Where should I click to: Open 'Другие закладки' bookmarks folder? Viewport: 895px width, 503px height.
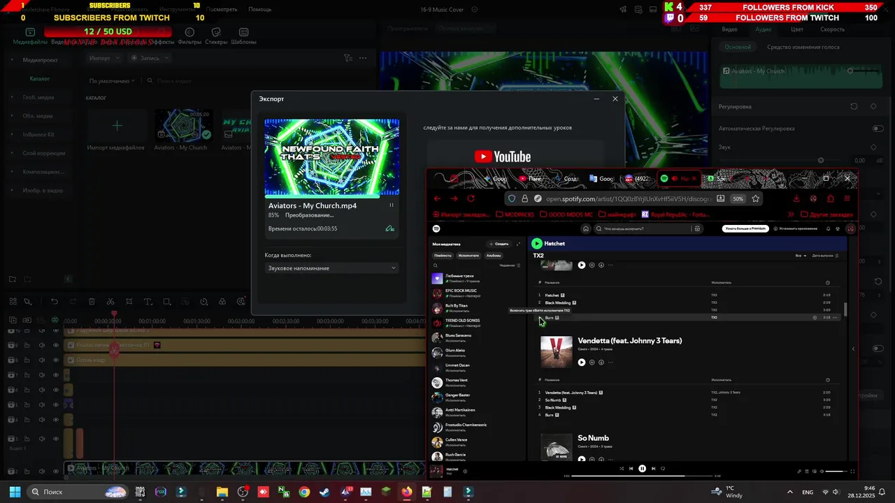click(826, 214)
